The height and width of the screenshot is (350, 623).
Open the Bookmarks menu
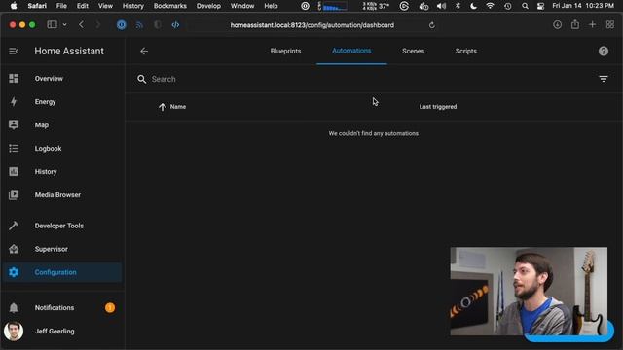pos(170,6)
